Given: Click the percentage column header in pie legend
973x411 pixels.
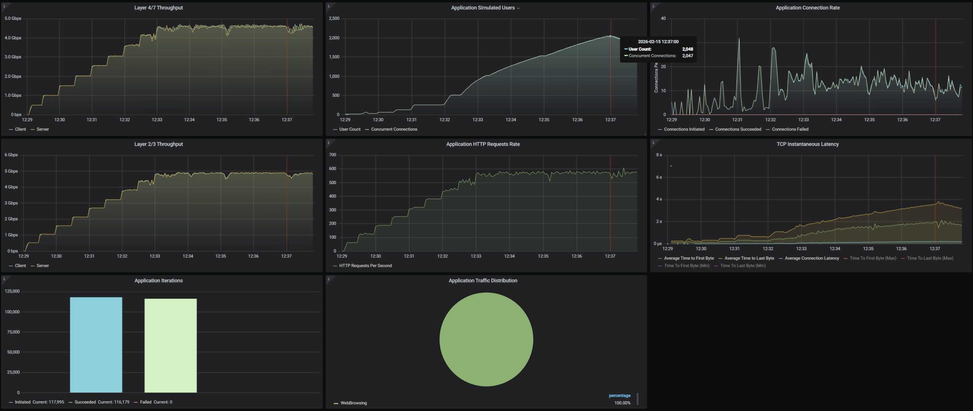Looking at the screenshot, I should (619, 395).
